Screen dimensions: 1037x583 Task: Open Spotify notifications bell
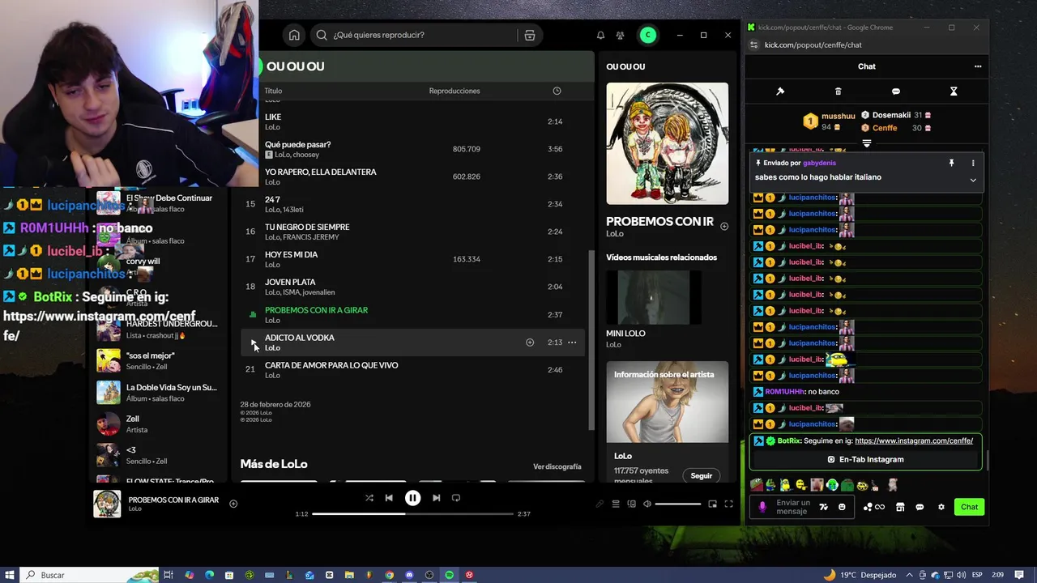[x=600, y=35]
